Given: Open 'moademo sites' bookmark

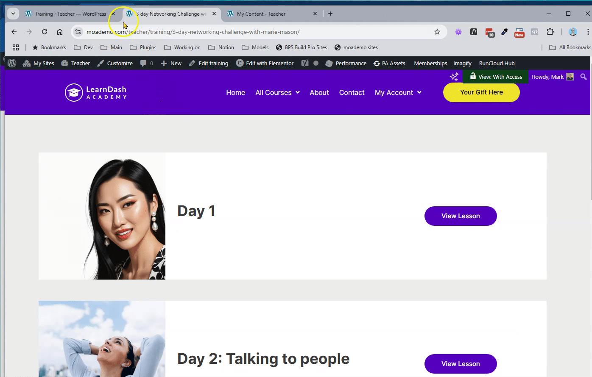Looking at the screenshot, I should pyautogui.click(x=356, y=47).
